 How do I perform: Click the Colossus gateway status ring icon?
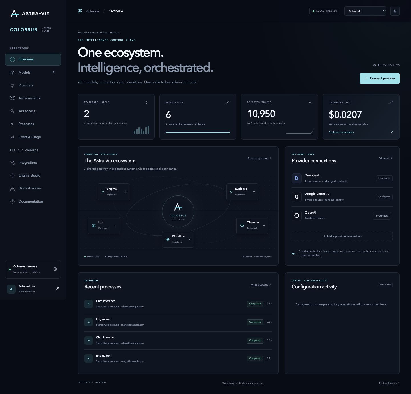tap(55, 269)
